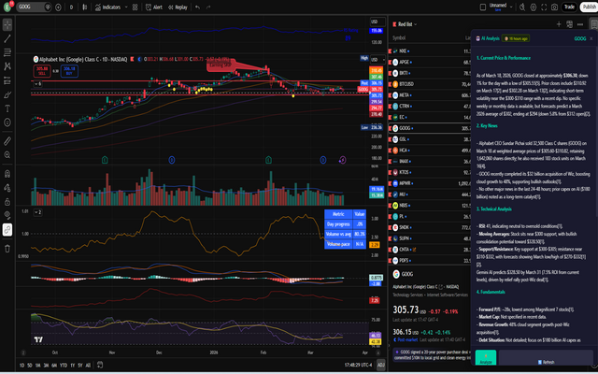Screen dimensions: 598x374
Task: Toggle stay in drawing mode
Action: [7, 187]
